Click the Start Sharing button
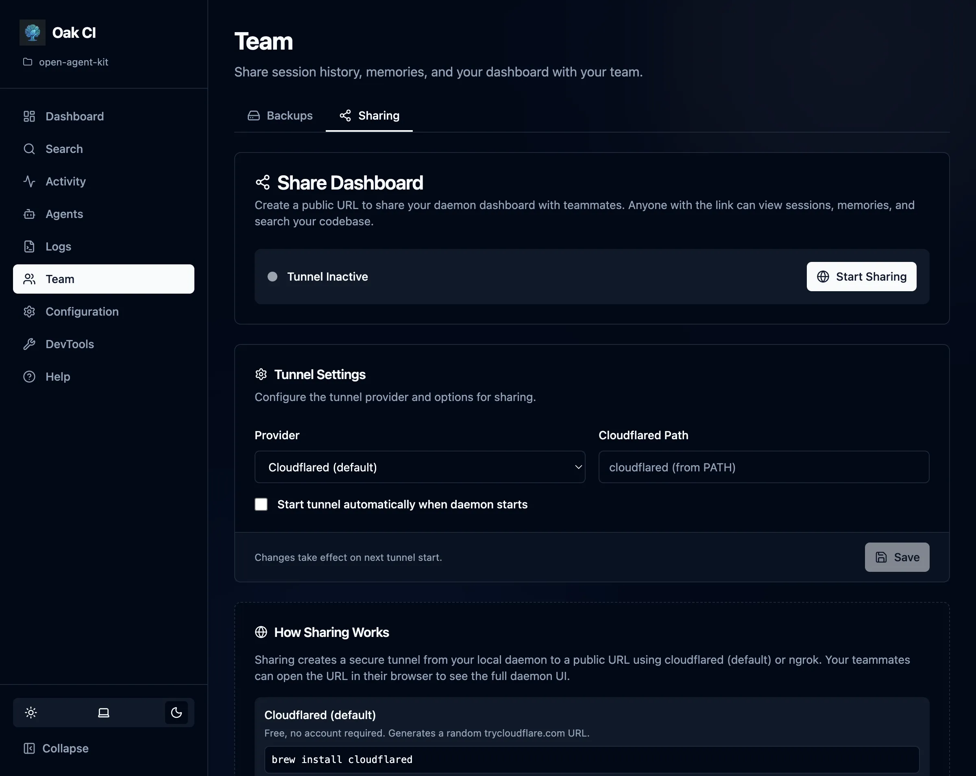Screen dimensions: 976x776 [861, 277]
